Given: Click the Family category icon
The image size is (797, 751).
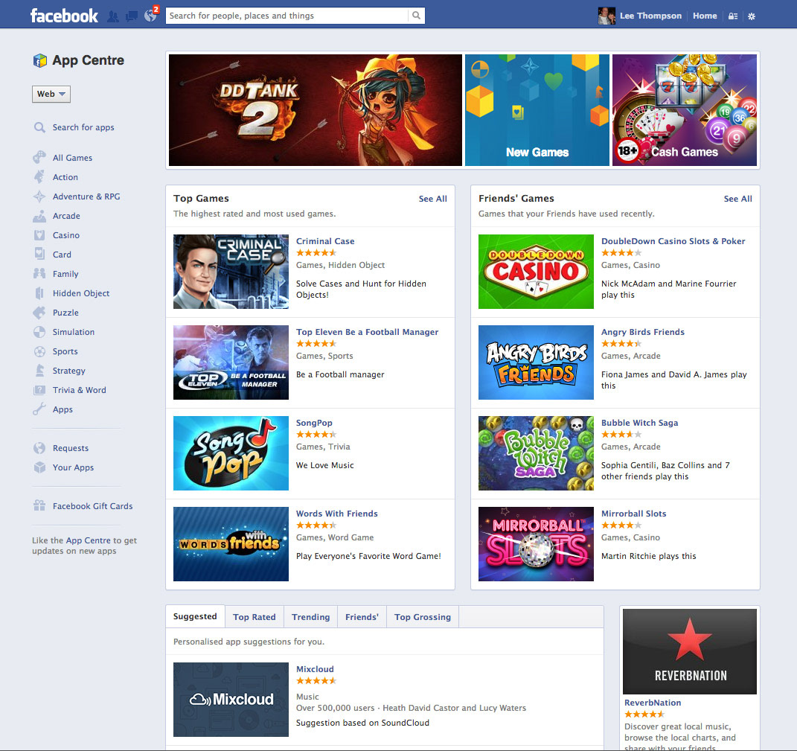Looking at the screenshot, I should pos(39,274).
